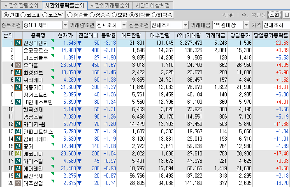The width and height of the screenshot is (290, 187).
Task: Click the 주 badge next to 대주산업
Action: click(18, 183)
